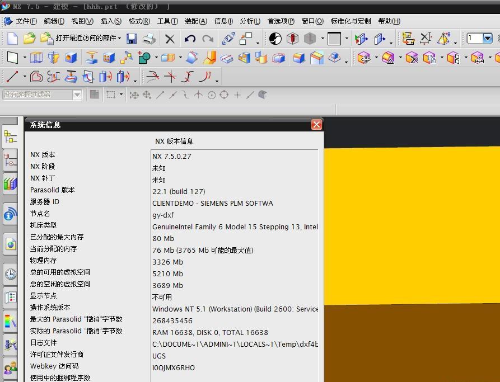Open the Roles people sidebar icon
This screenshot has width=500, height=382.
(x=11, y=367)
